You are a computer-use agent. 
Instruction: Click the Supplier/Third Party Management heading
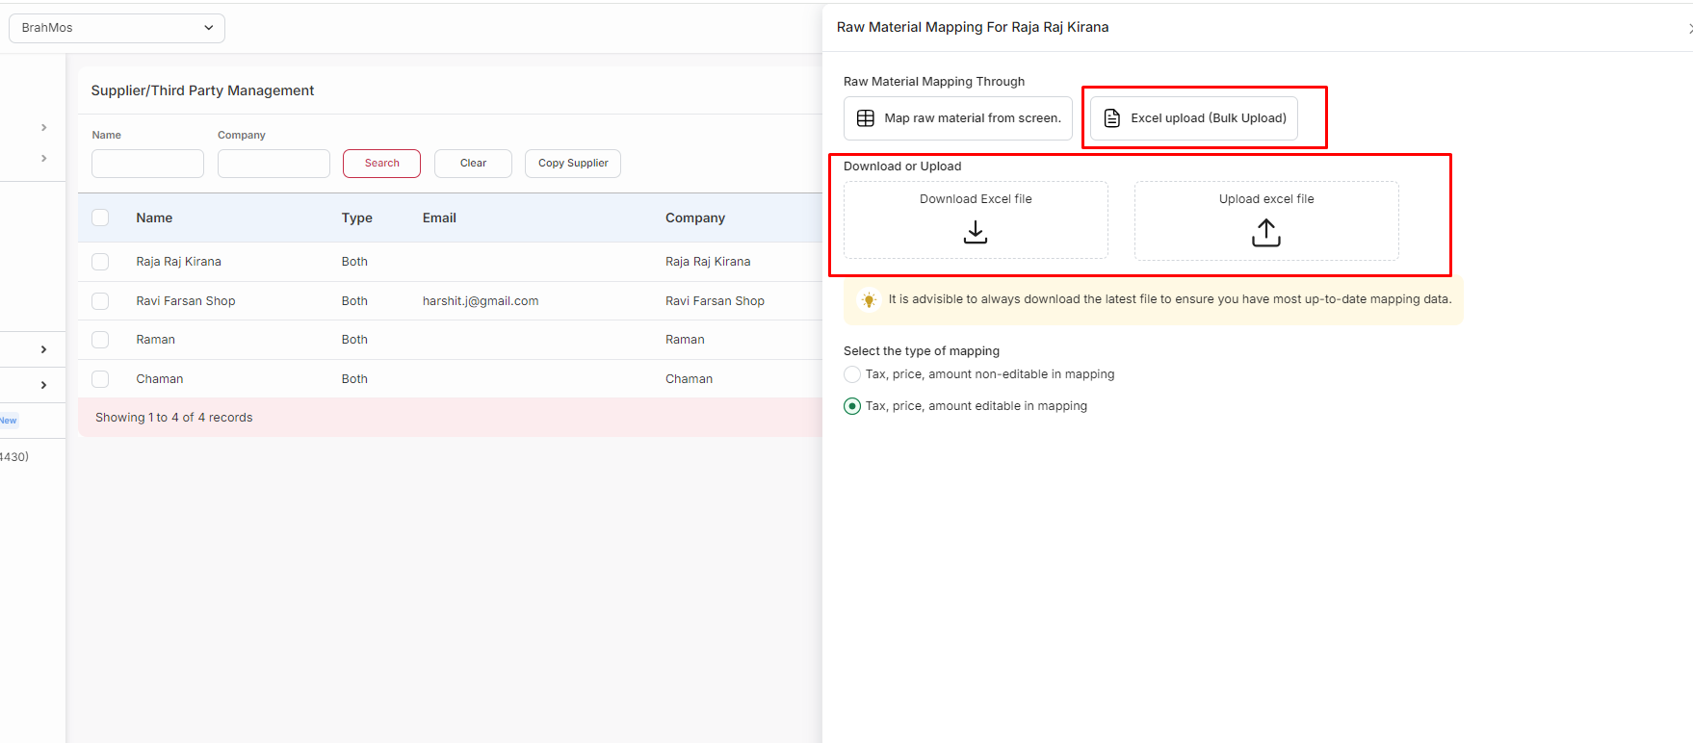[202, 90]
